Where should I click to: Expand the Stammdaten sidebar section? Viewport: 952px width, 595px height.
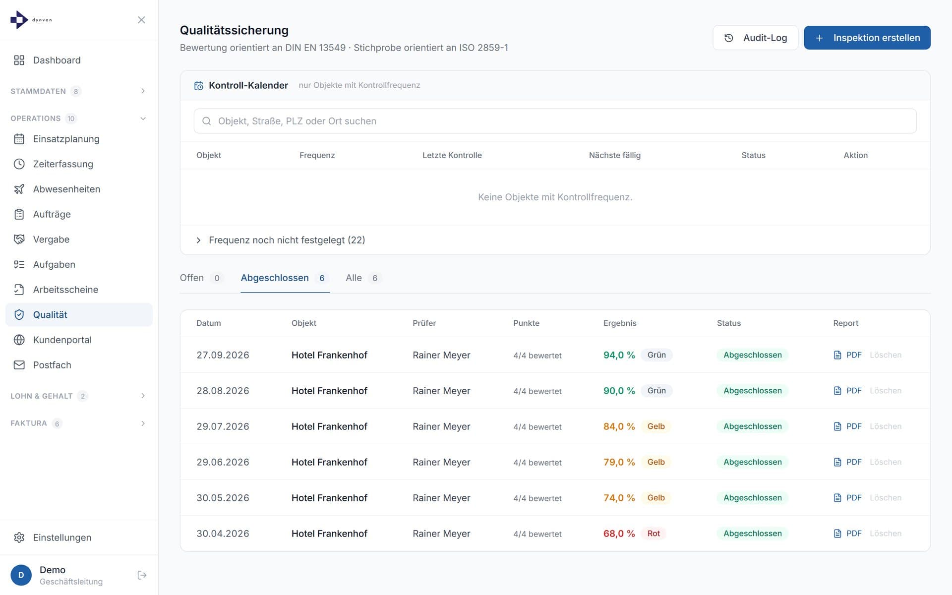pyautogui.click(x=79, y=91)
